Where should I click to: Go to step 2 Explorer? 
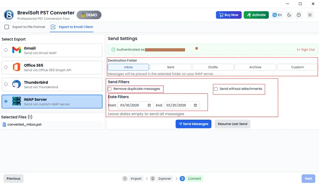coord(162,179)
